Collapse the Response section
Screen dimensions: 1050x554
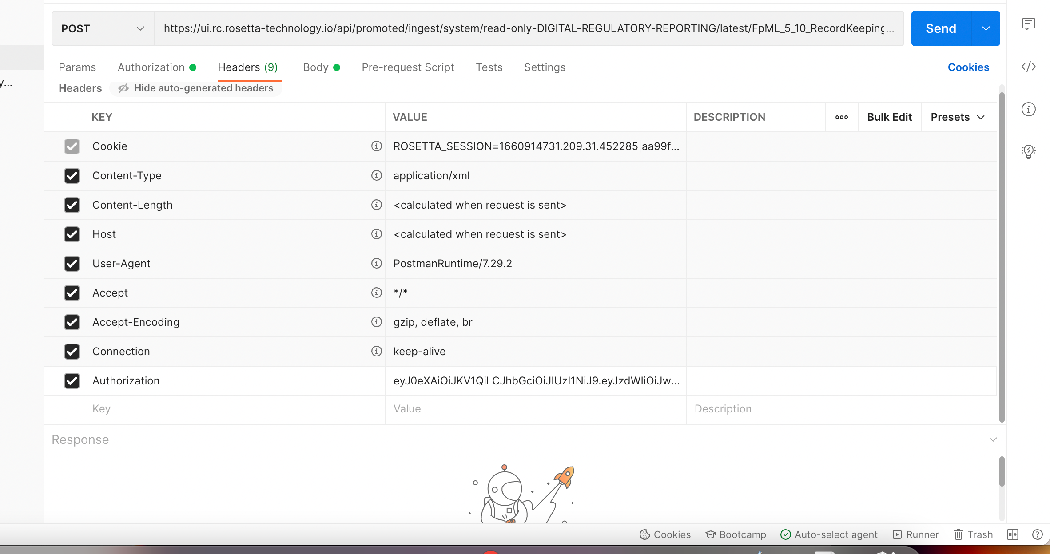pos(993,439)
